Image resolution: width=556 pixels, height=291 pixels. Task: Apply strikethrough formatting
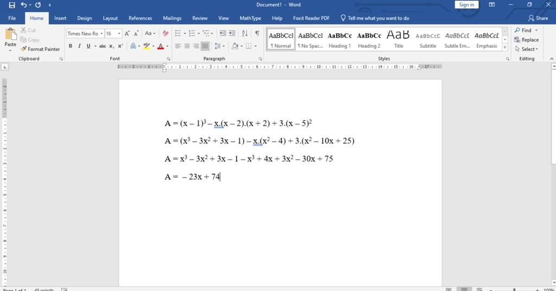point(103,46)
